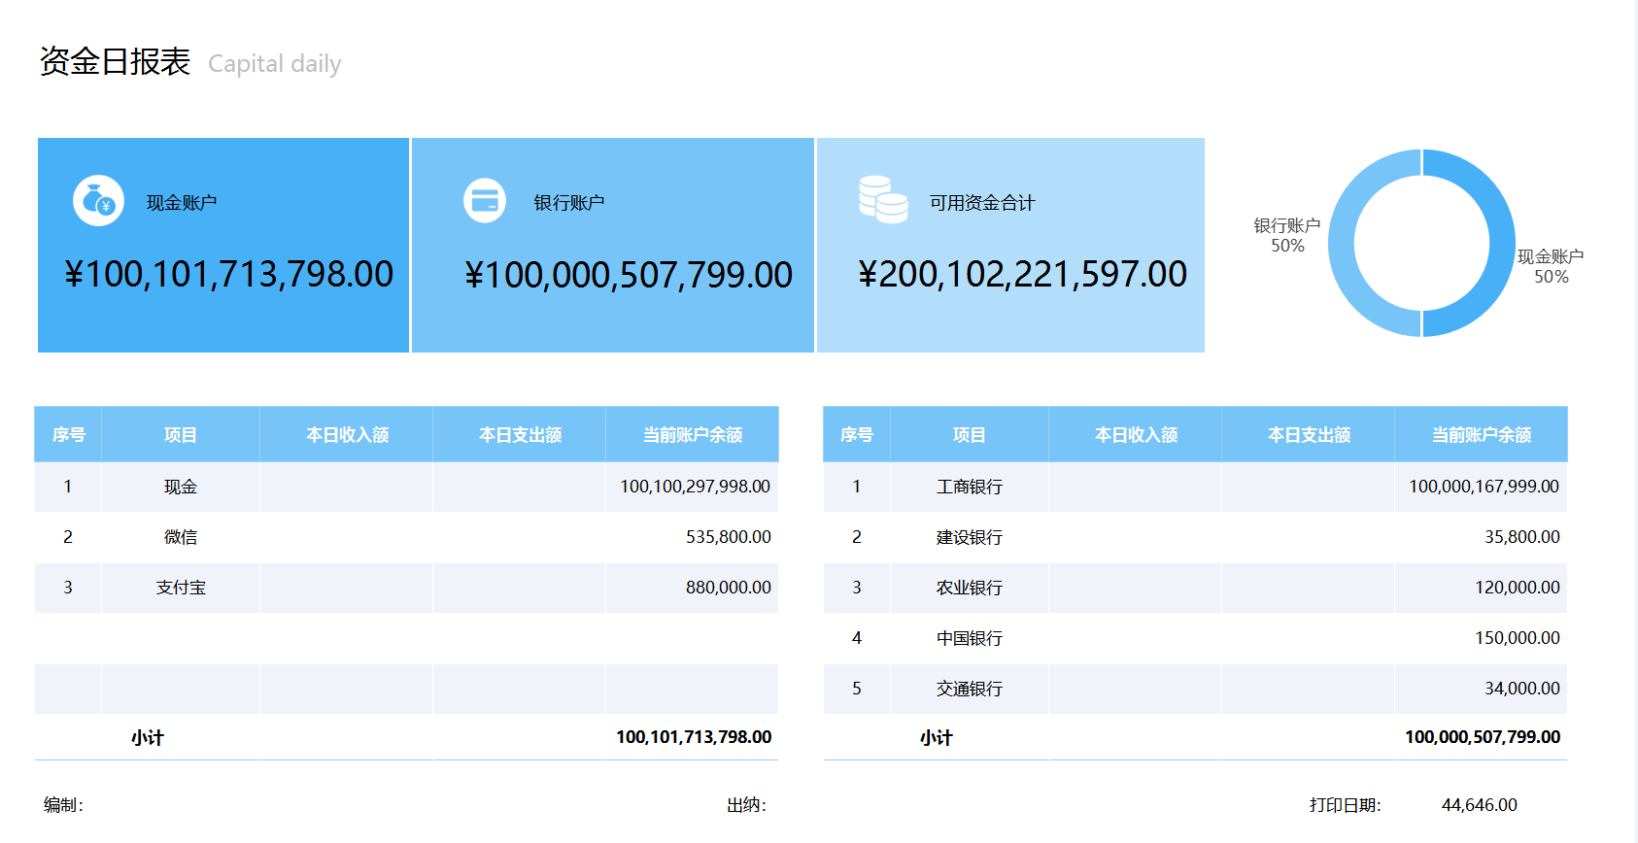1638x843 pixels.
Task: Select the 可用资金合计 amount ¥200,102,221,597.00
Action: tap(1022, 274)
